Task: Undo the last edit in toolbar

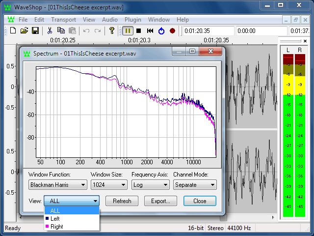Action: pos(86,30)
